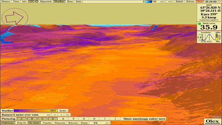
Task: Click the up arrow in the tide panel
Action: pos(219,37)
